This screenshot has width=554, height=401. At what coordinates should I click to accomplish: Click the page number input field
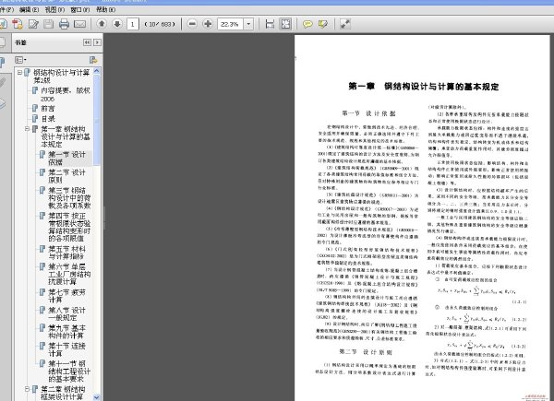(132, 24)
